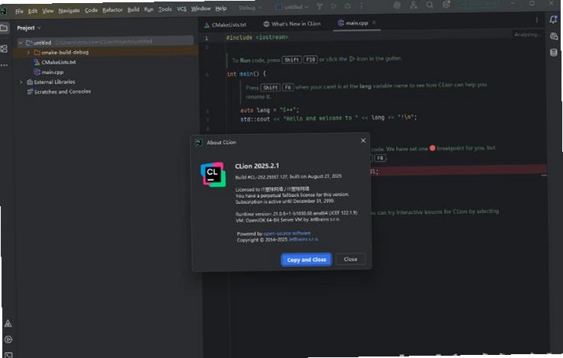Open the Project tool window icon
The height and width of the screenshot is (358, 563).
(x=4, y=27)
